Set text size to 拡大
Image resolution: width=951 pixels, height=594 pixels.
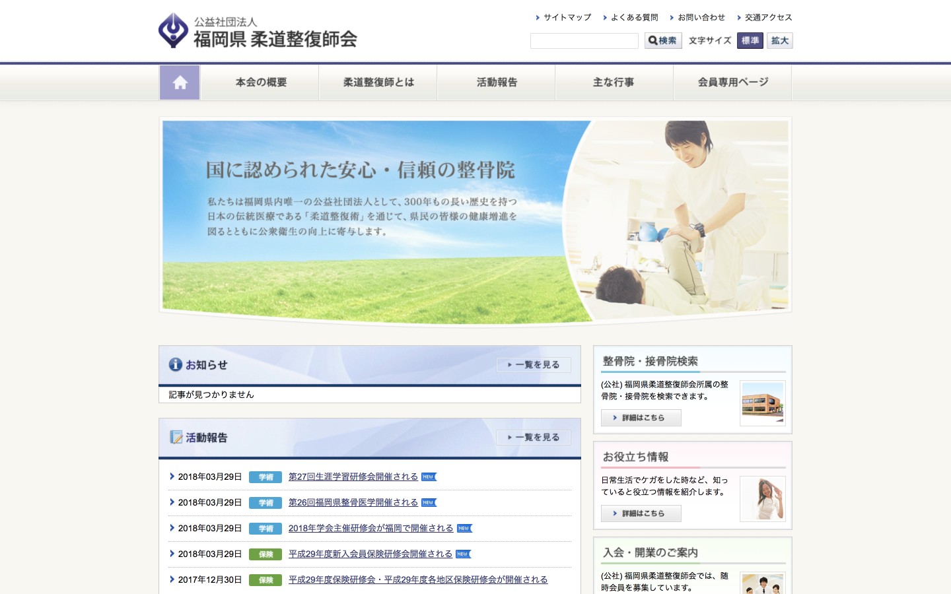(780, 41)
